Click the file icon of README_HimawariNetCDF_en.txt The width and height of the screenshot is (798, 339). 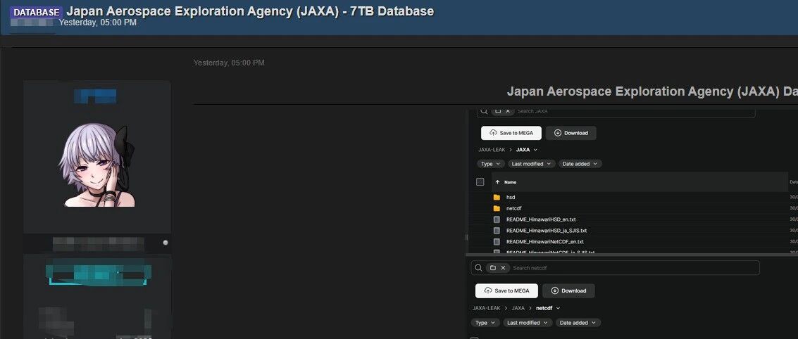point(497,242)
